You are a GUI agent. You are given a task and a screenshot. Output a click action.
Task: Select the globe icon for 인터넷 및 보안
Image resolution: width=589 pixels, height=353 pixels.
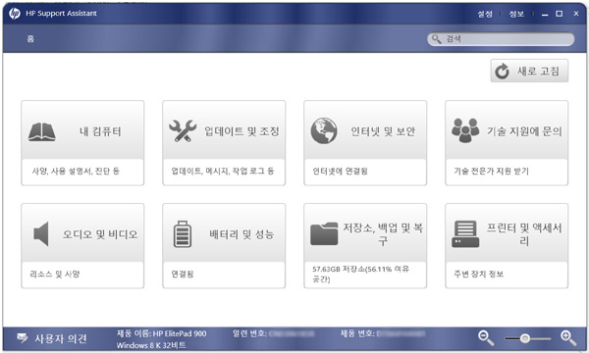pos(324,131)
